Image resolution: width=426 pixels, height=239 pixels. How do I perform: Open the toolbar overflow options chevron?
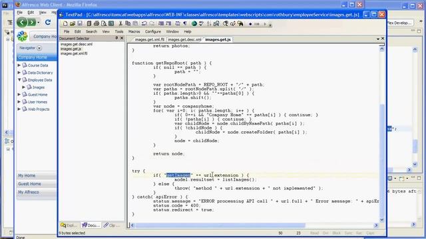[270, 25]
